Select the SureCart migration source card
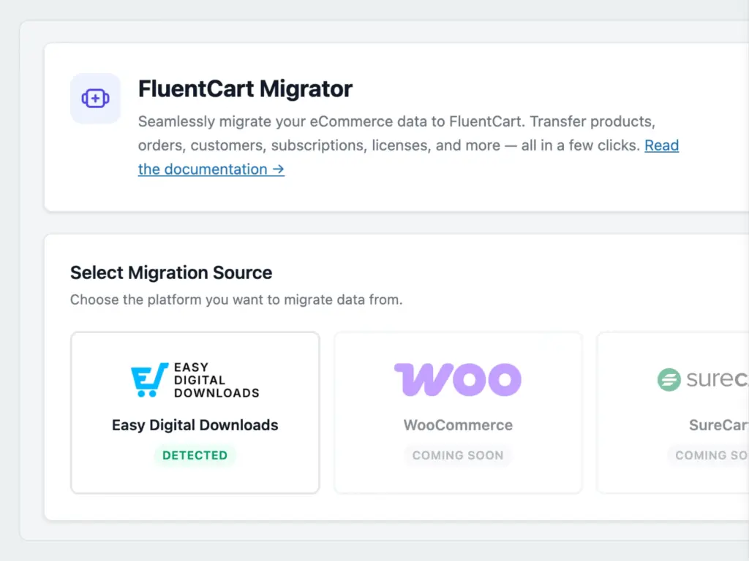Image resolution: width=749 pixels, height=561 pixels. click(673, 413)
